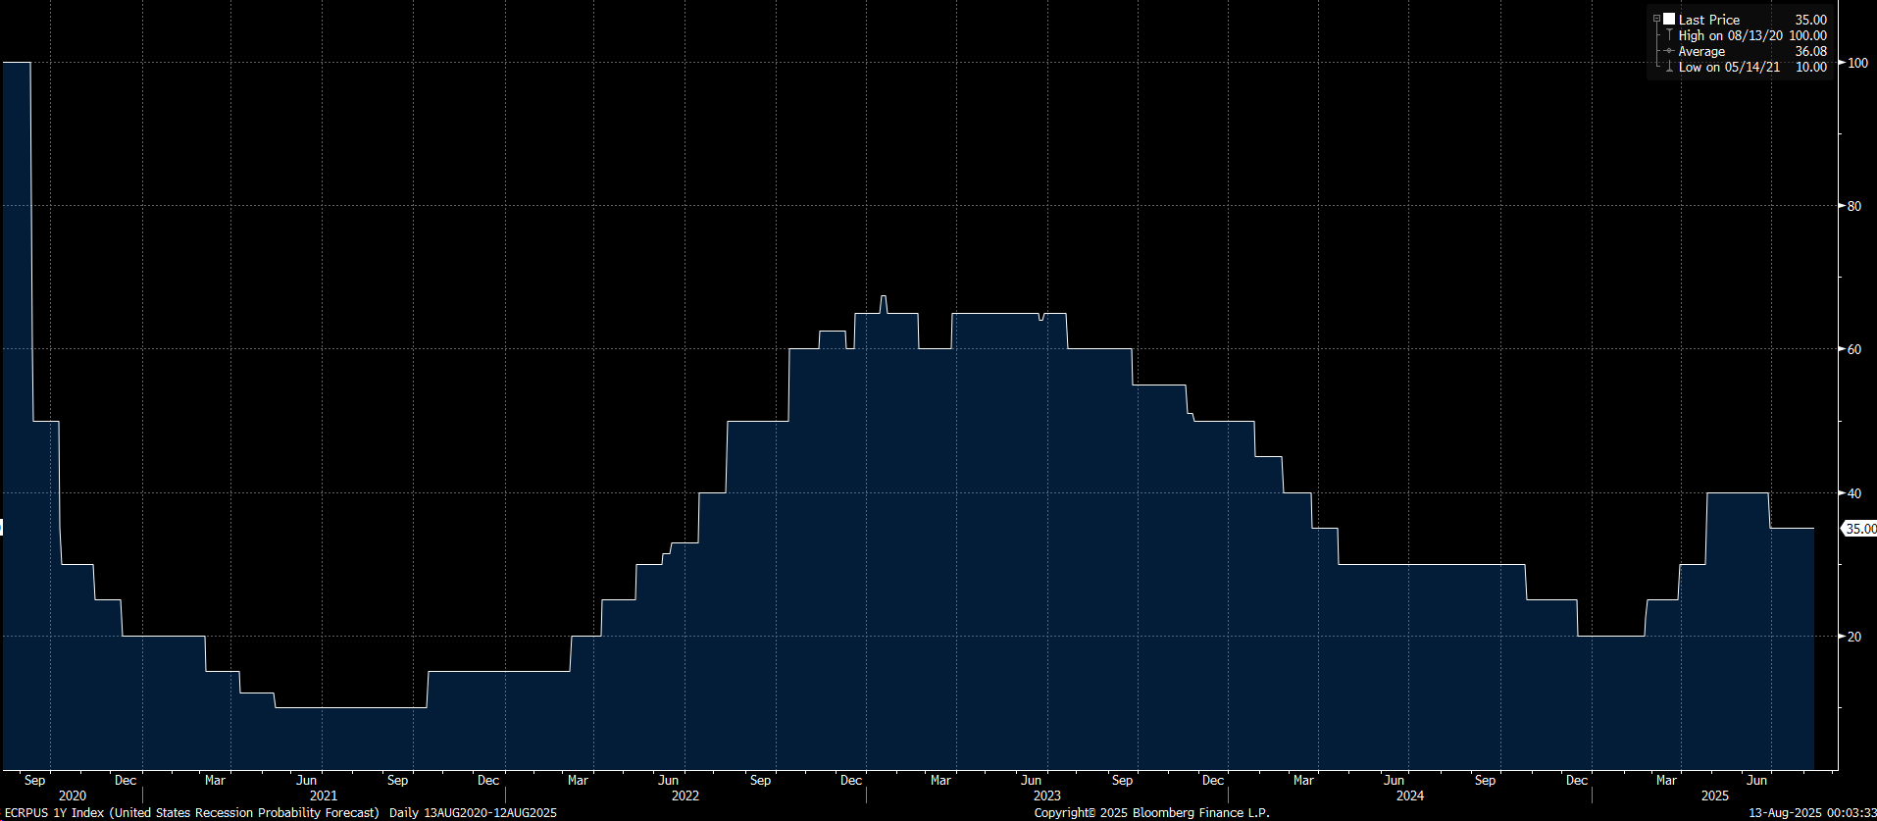This screenshot has width=1877, height=821.
Task: Click the Average value 36.08 in legend
Action: (1810, 51)
